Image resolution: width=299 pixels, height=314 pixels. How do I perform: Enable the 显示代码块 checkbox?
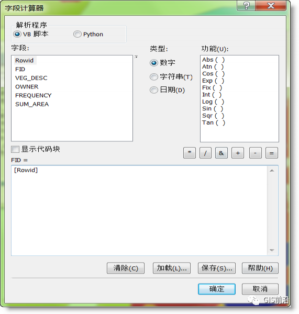[x=15, y=149]
